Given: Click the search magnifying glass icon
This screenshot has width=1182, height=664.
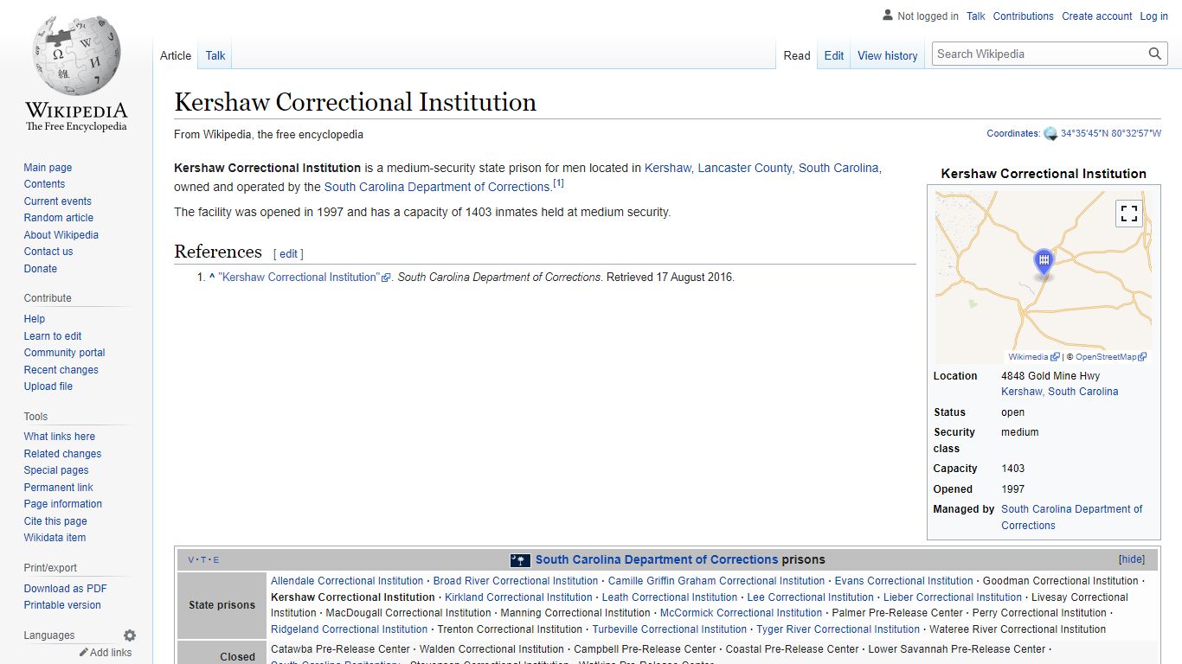Looking at the screenshot, I should coord(1155,54).
